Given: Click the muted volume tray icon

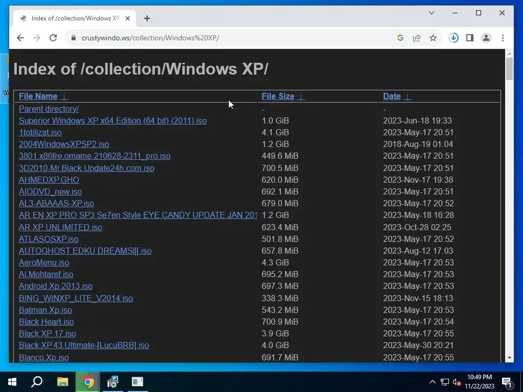Looking at the screenshot, I should [457, 382].
